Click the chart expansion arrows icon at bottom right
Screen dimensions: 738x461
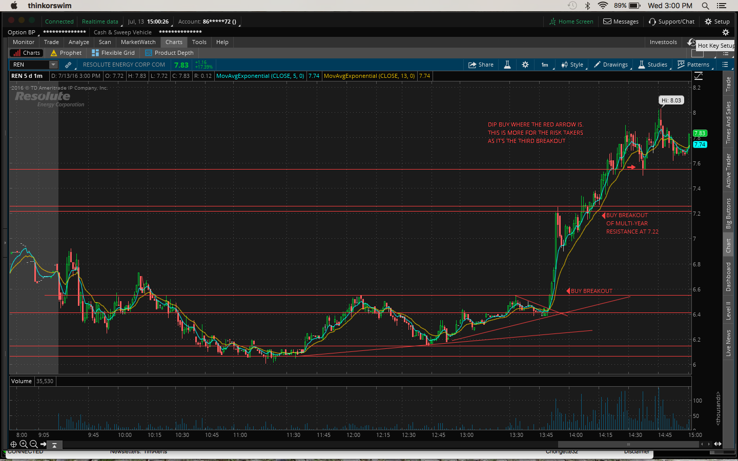(718, 444)
